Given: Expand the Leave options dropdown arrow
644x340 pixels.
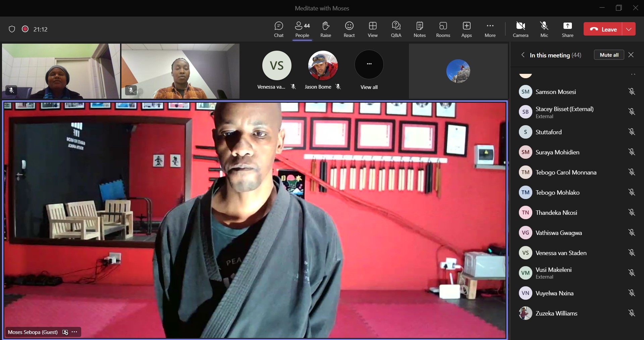Looking at the screenshot, I should [629, 29].
